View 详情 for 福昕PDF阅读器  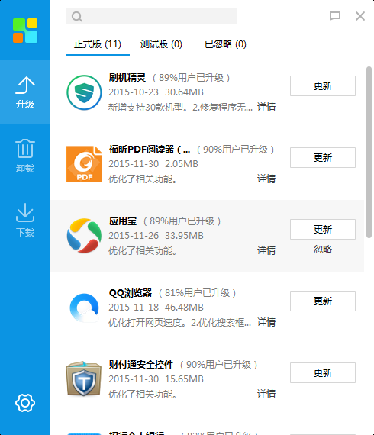click(x=266, y=179)
